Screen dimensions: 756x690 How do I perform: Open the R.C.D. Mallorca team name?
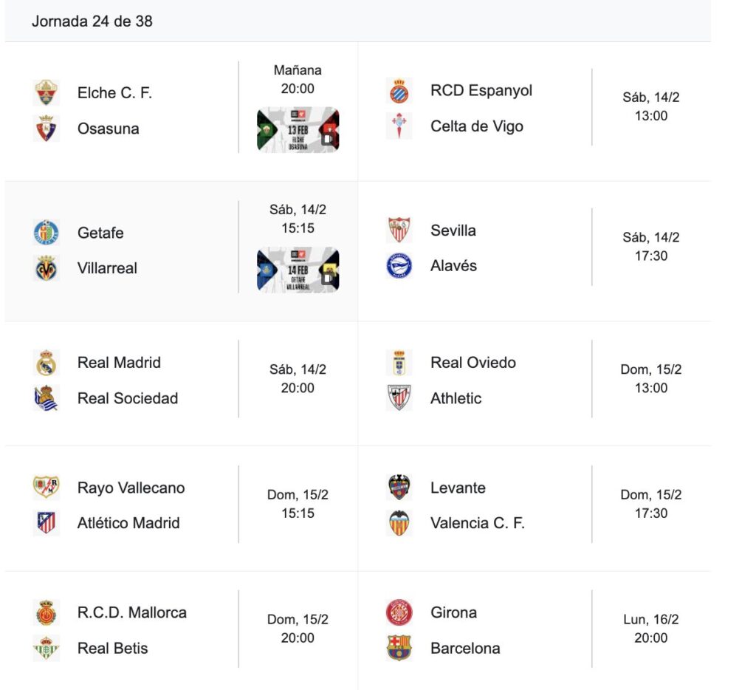131,612
